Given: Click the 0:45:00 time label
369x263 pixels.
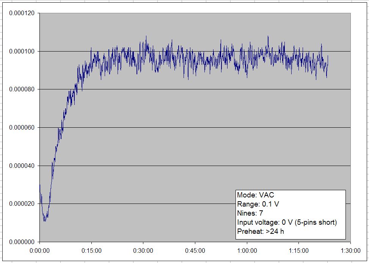Looking at the screenshot, I should pos(195,250).
